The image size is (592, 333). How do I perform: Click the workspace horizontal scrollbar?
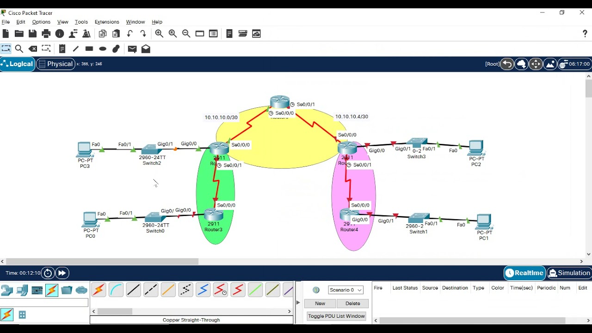[102, 261]
